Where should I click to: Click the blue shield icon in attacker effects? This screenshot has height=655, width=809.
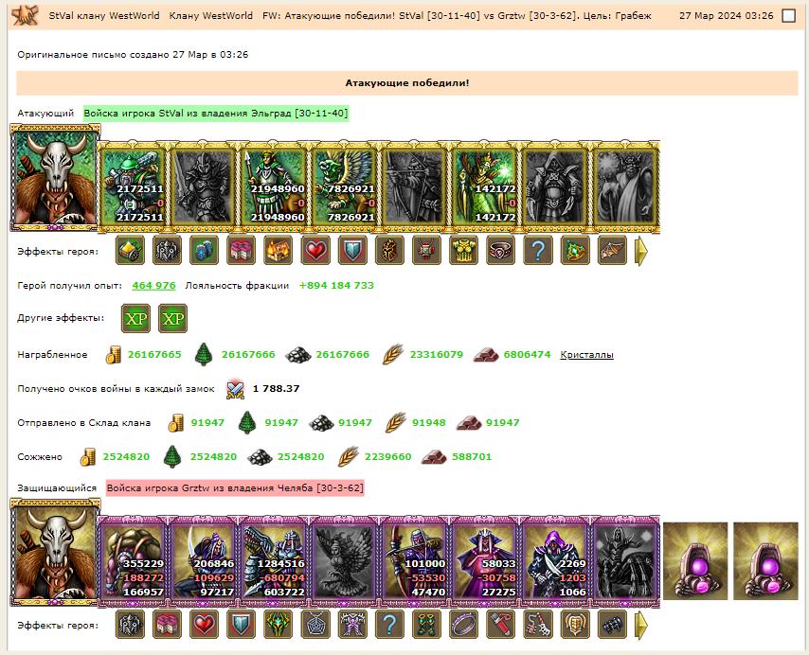[x=352, y=251]
